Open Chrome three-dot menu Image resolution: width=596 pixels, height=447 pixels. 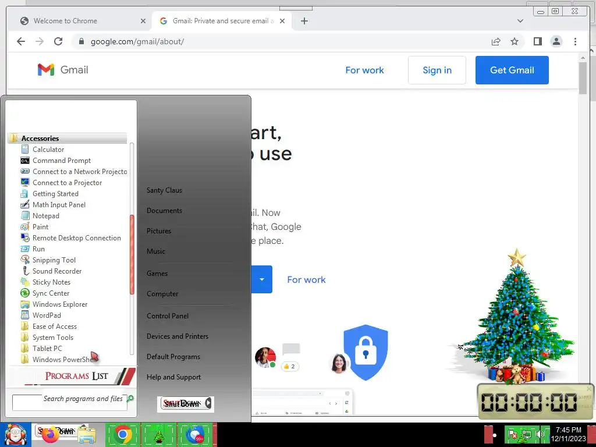pos(575,41)
